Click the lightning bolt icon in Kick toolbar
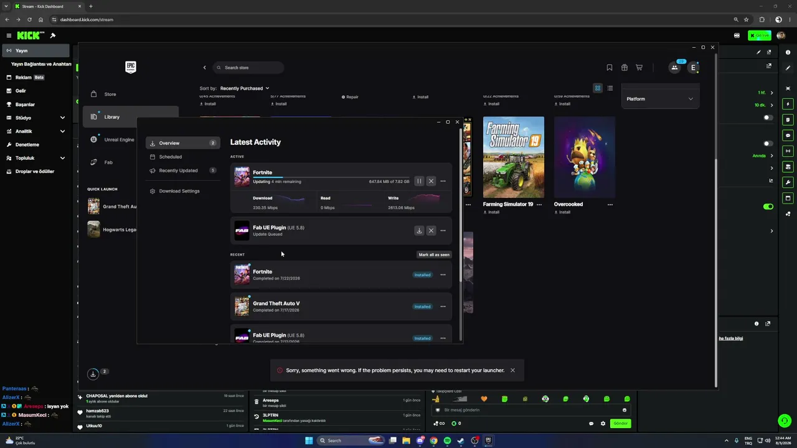This screenshot has height=448, width=797. point(788,104)
